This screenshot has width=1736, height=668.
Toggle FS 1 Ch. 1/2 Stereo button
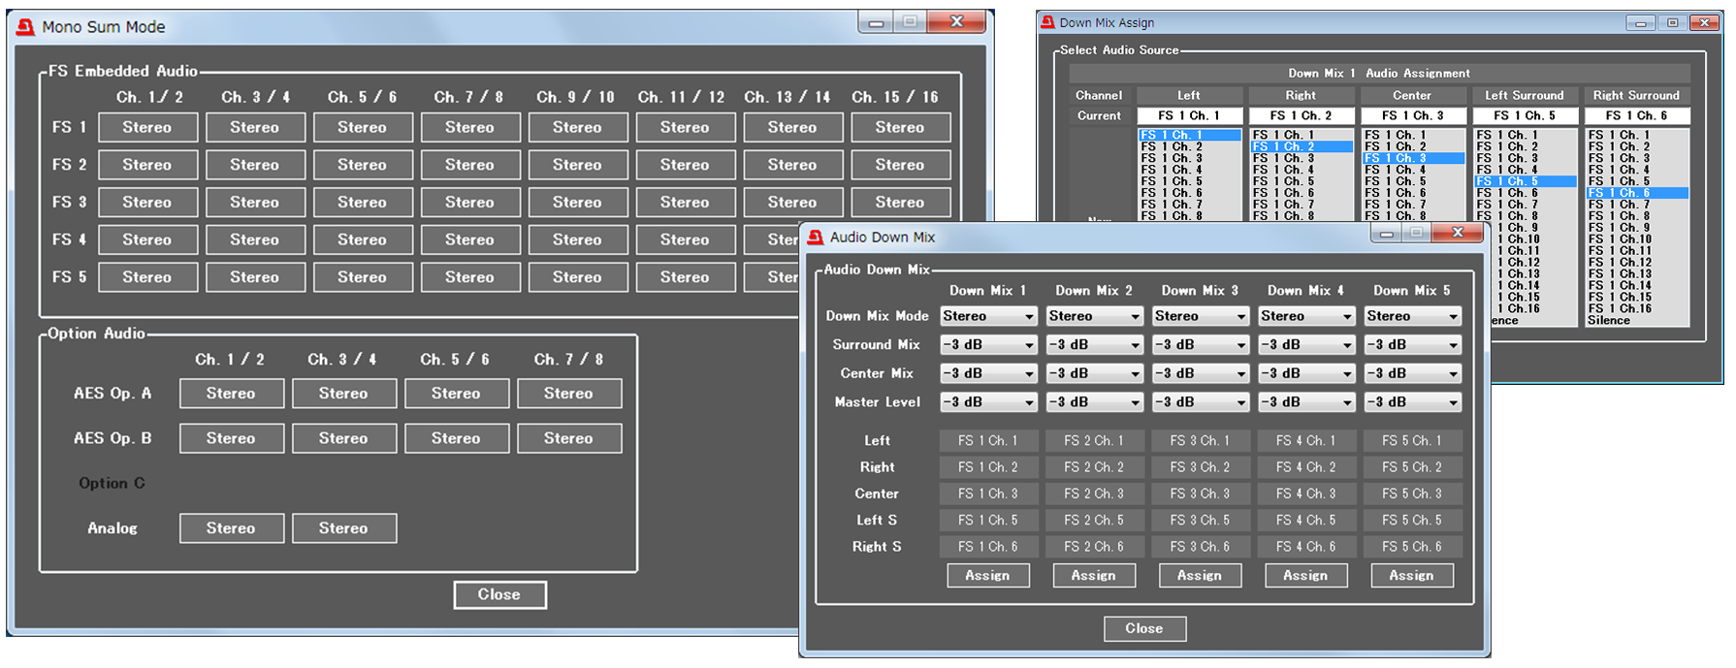(x=147, y=127)
